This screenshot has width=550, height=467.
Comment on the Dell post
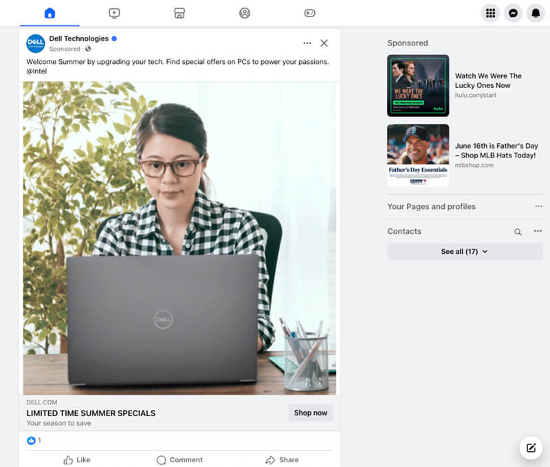tap(179, 459)
